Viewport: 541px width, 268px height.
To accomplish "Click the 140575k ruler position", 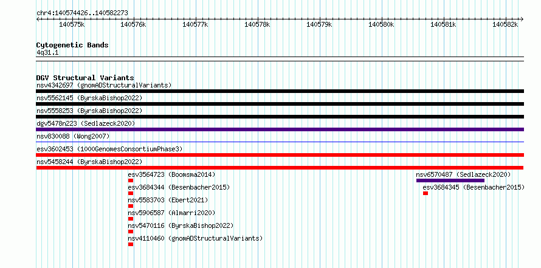I will [72, 24].
